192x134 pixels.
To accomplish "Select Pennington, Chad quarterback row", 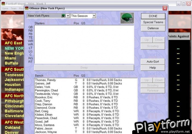I will coord(86,90).
